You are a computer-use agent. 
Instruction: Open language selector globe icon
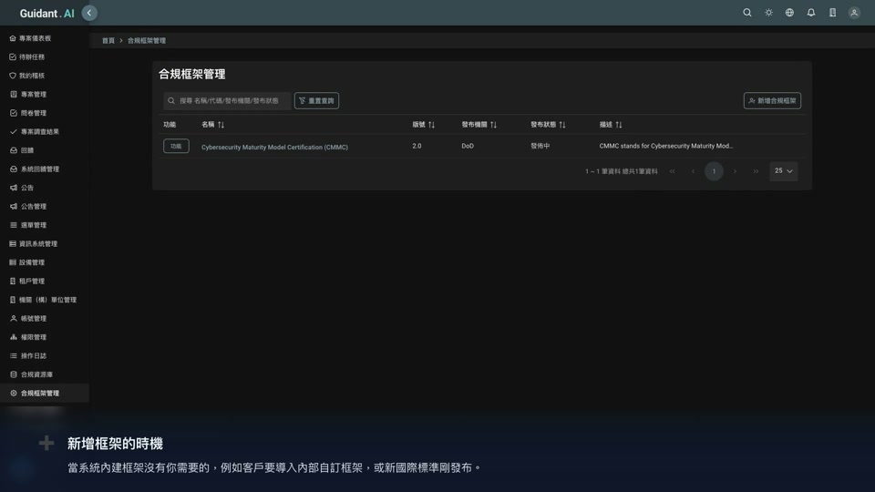pyautogui.click(x=789, y=12)
